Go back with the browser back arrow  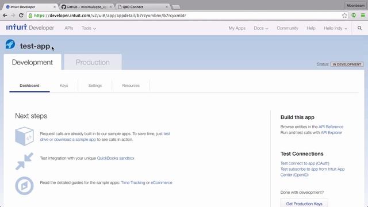pos(5,16)
